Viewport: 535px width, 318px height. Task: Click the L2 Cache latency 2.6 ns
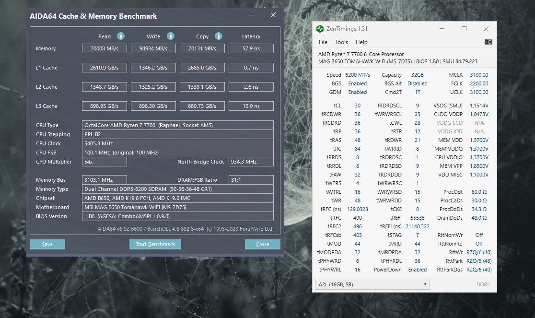pos(251,87)
